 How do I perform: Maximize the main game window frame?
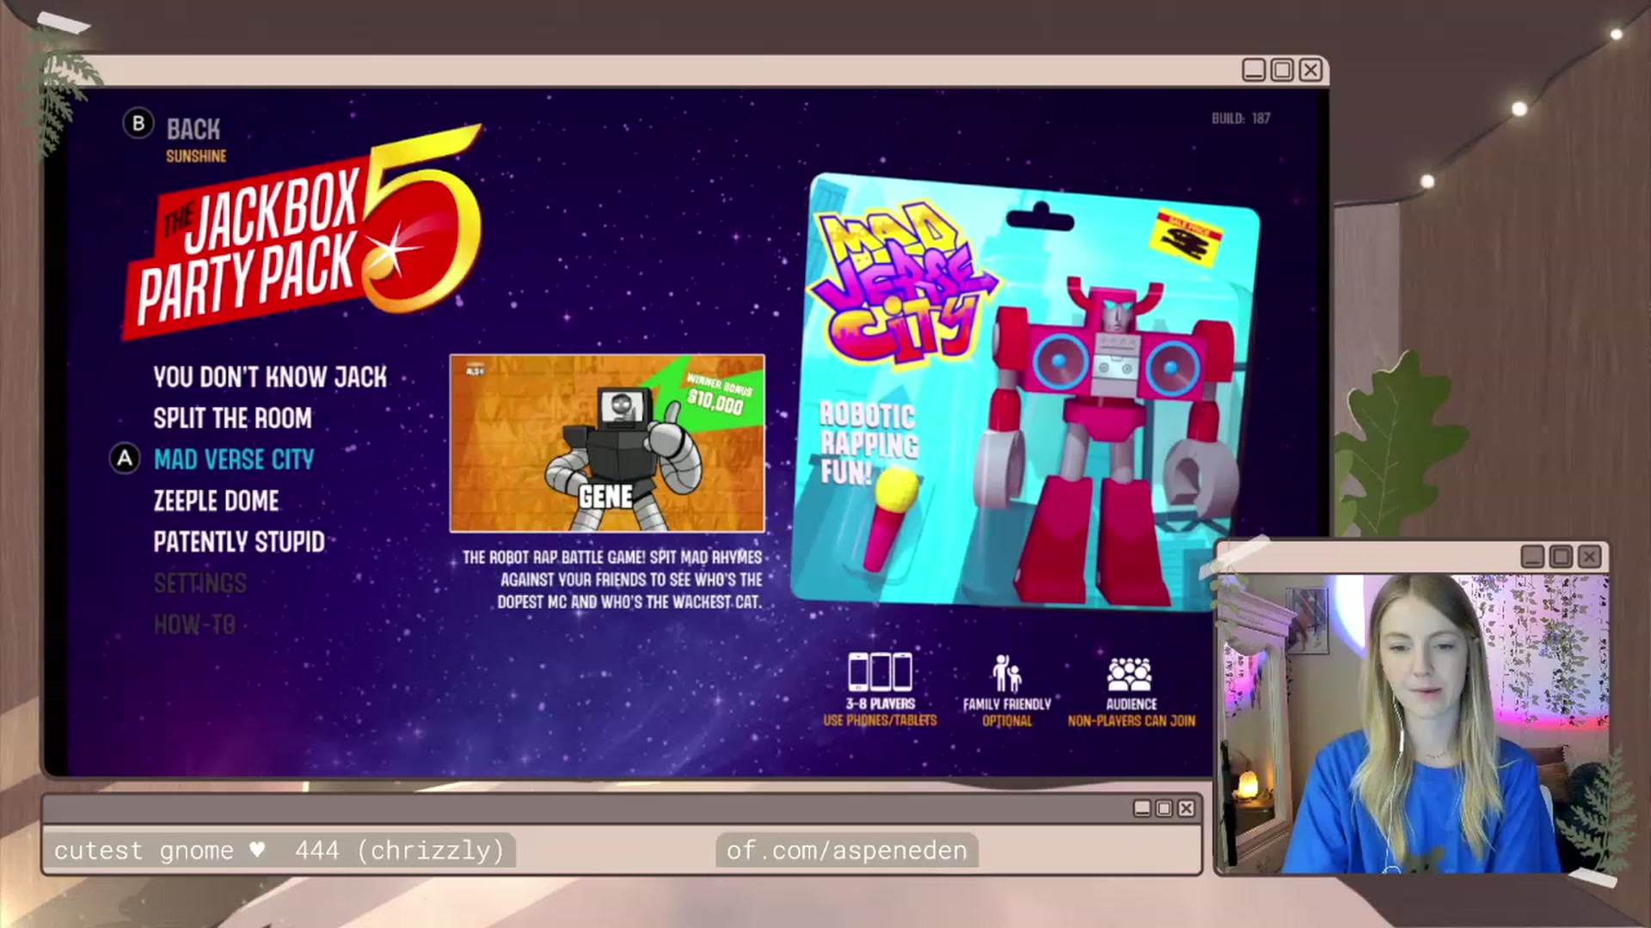tap(1282, 70)
